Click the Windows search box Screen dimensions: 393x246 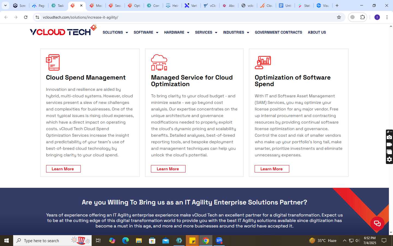(x=52, y=241)
